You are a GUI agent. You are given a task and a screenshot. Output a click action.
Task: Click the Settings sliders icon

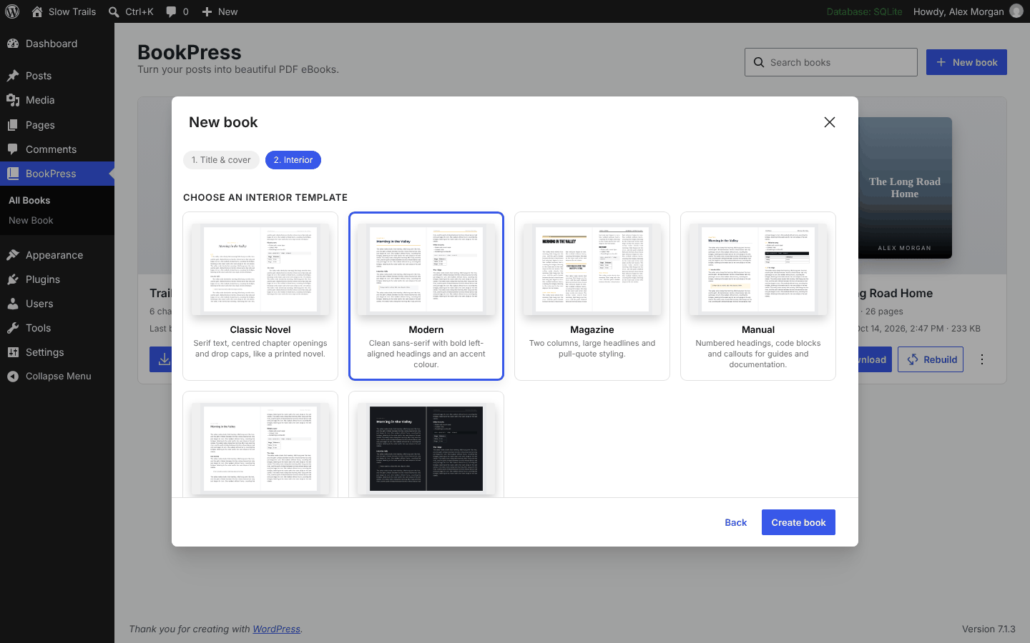[x=13, y=352]
